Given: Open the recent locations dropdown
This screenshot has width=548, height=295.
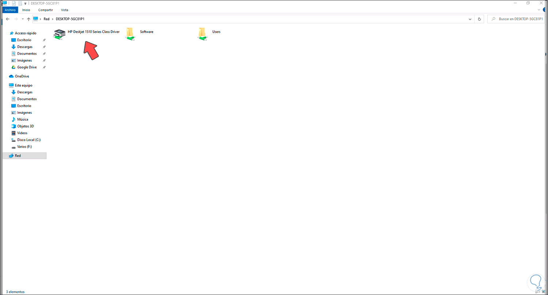Looking at the screenshot, I should [x=22, y=19].
